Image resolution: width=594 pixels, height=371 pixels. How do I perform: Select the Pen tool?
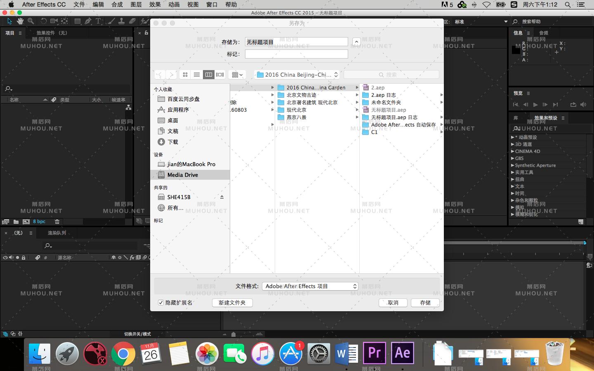[88, 21]
